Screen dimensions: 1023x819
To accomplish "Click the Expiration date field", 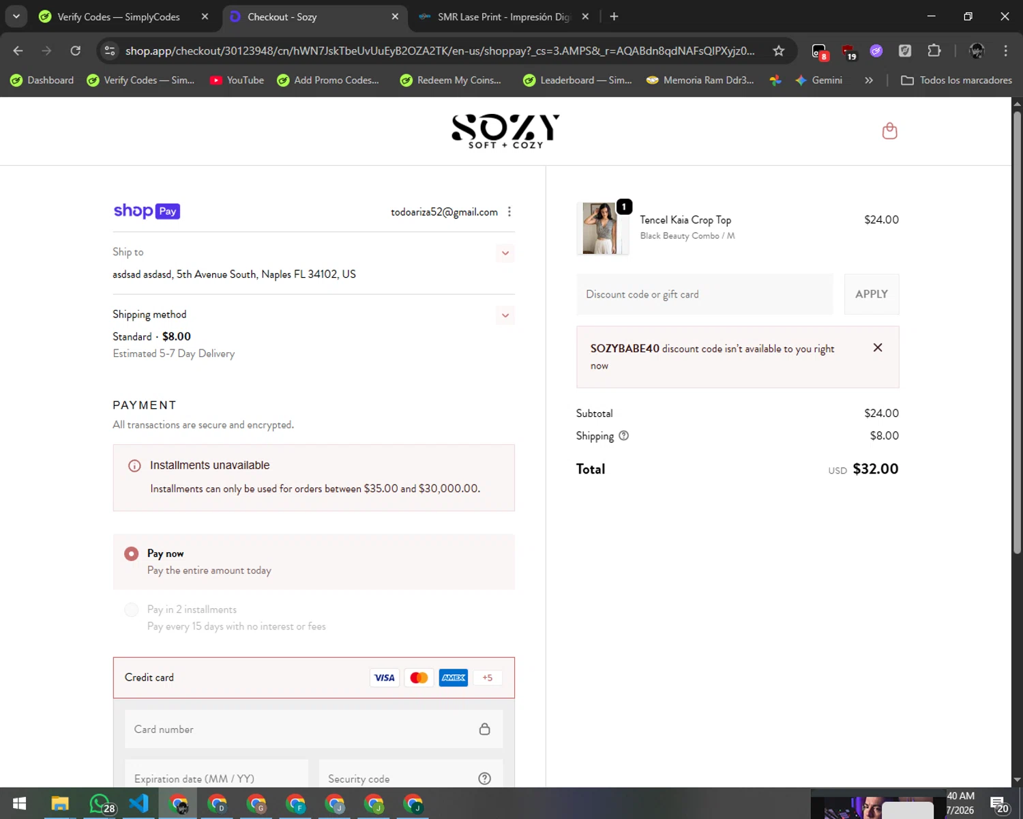I will [x=216, y=774].
